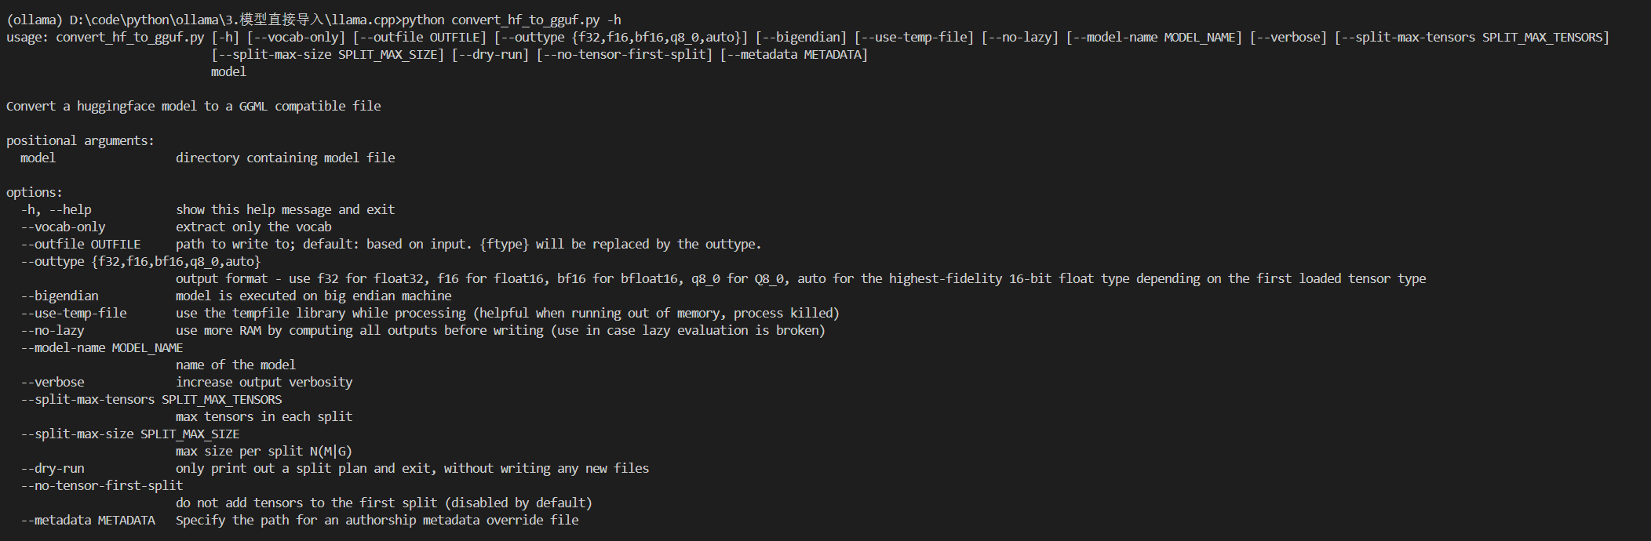Click "-h, --help" in the options list
The width and height of the screenshot is (1651, 541).
(56, 209)
